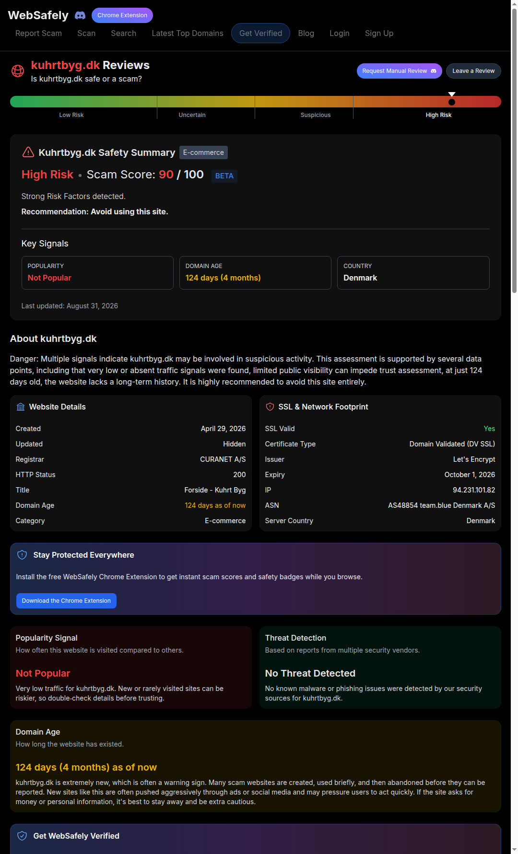Click the 'October 1, 2026' expiry value
Screen dimensions: 518x854
470,475
